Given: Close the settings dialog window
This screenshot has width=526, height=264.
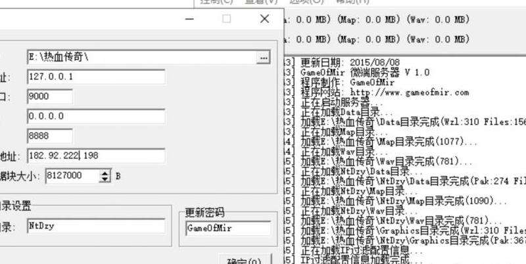Looking at the screenshot, I should (264, 19).
